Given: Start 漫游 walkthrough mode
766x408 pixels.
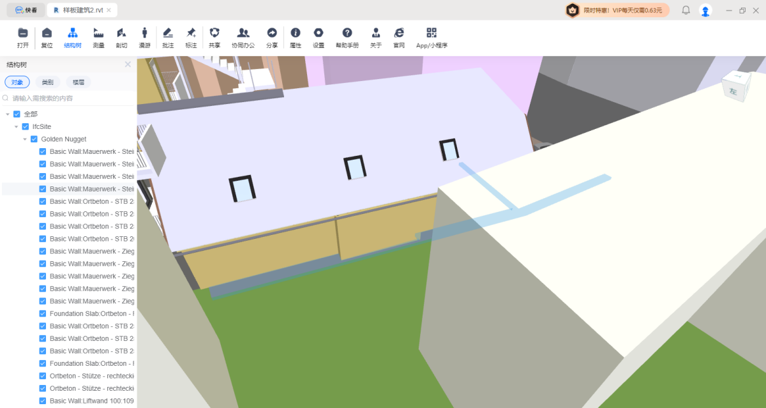Looking at the screenshot, I should [x=144, y=34].
